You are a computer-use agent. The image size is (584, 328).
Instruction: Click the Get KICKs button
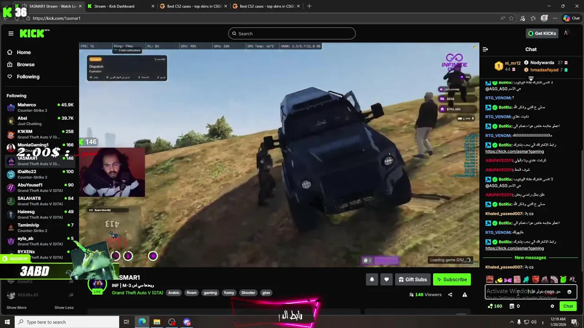542,33
